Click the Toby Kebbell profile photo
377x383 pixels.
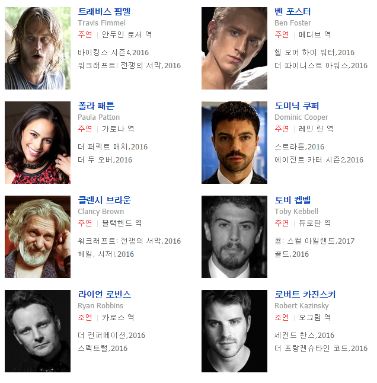(x=234, y=237)
